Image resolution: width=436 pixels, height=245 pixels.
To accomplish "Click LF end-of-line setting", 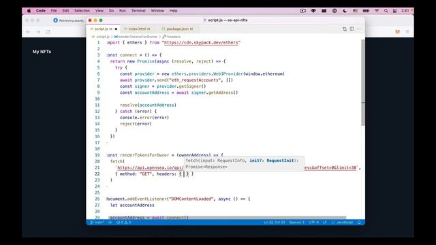I will [325, 223].
